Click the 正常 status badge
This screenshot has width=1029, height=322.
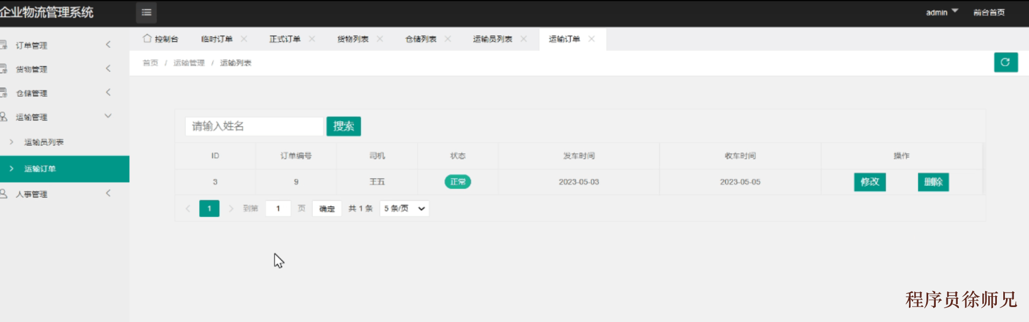point(458,182)
